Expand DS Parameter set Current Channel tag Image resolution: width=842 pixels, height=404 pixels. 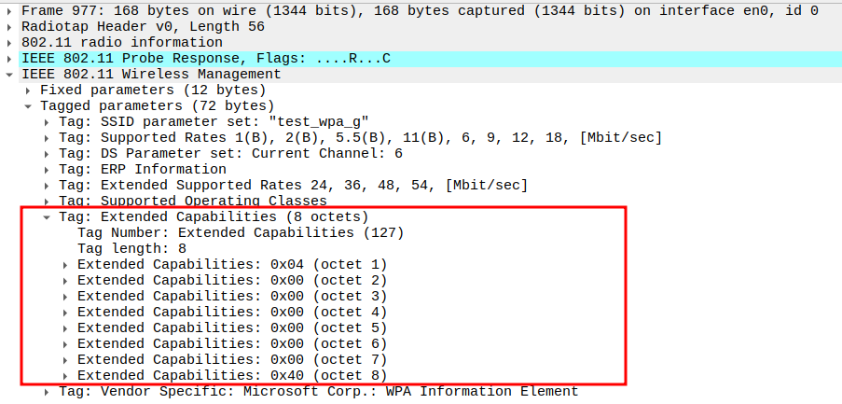47,154
